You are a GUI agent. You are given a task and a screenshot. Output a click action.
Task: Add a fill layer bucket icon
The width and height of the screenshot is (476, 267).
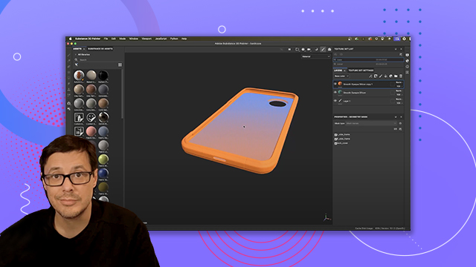386,76
